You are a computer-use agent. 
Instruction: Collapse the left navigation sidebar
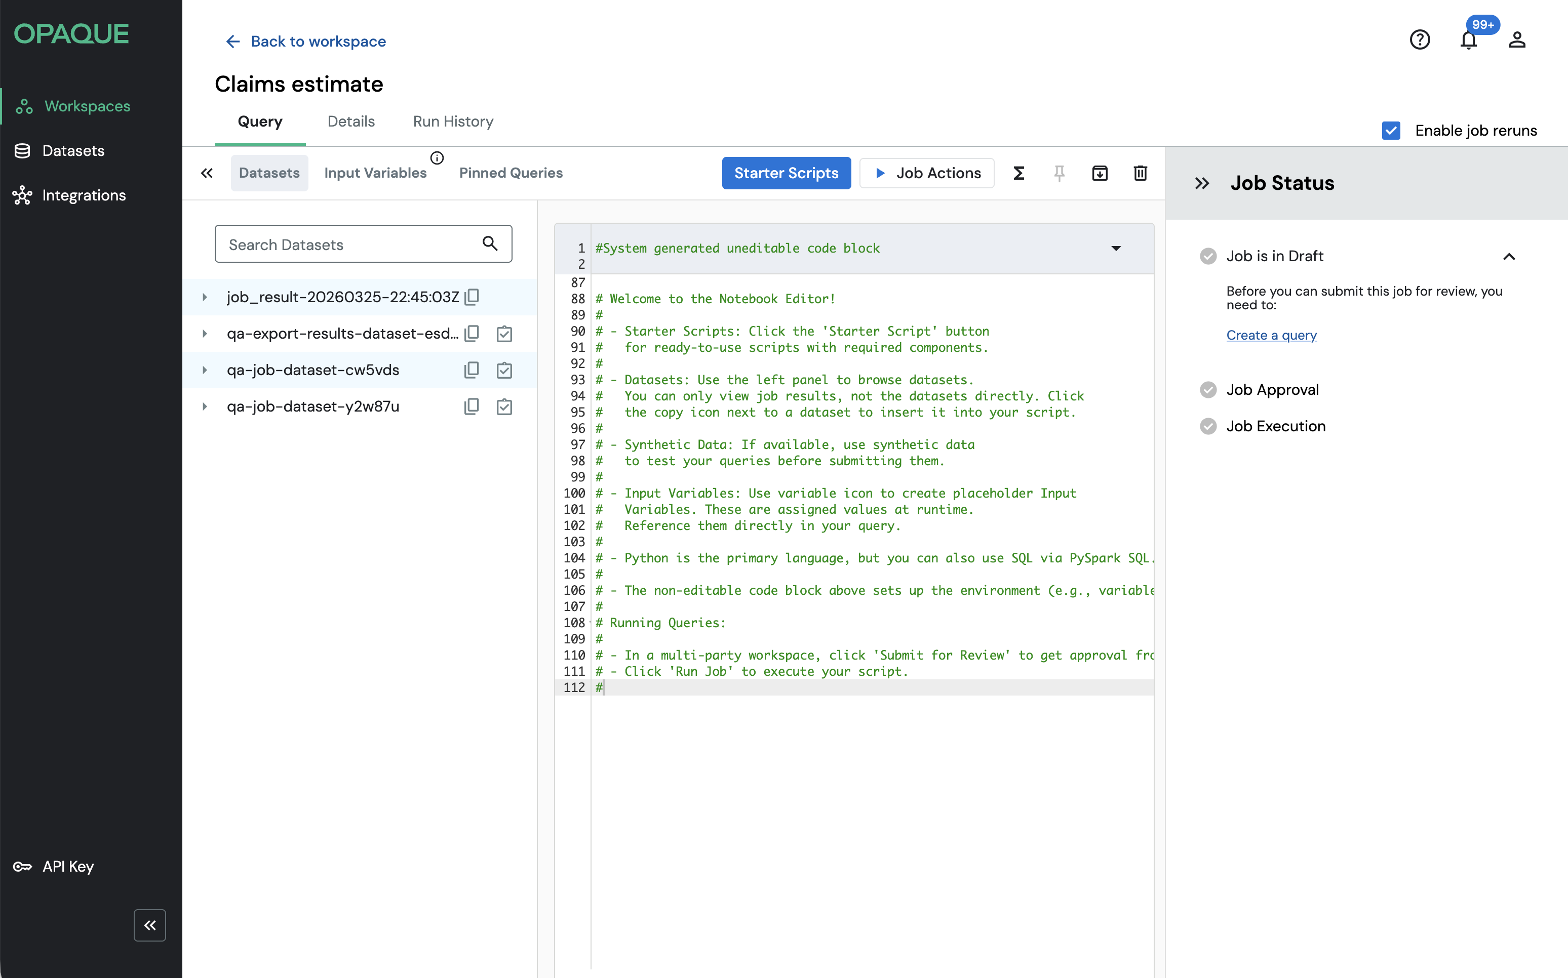[x=149, y=925]
